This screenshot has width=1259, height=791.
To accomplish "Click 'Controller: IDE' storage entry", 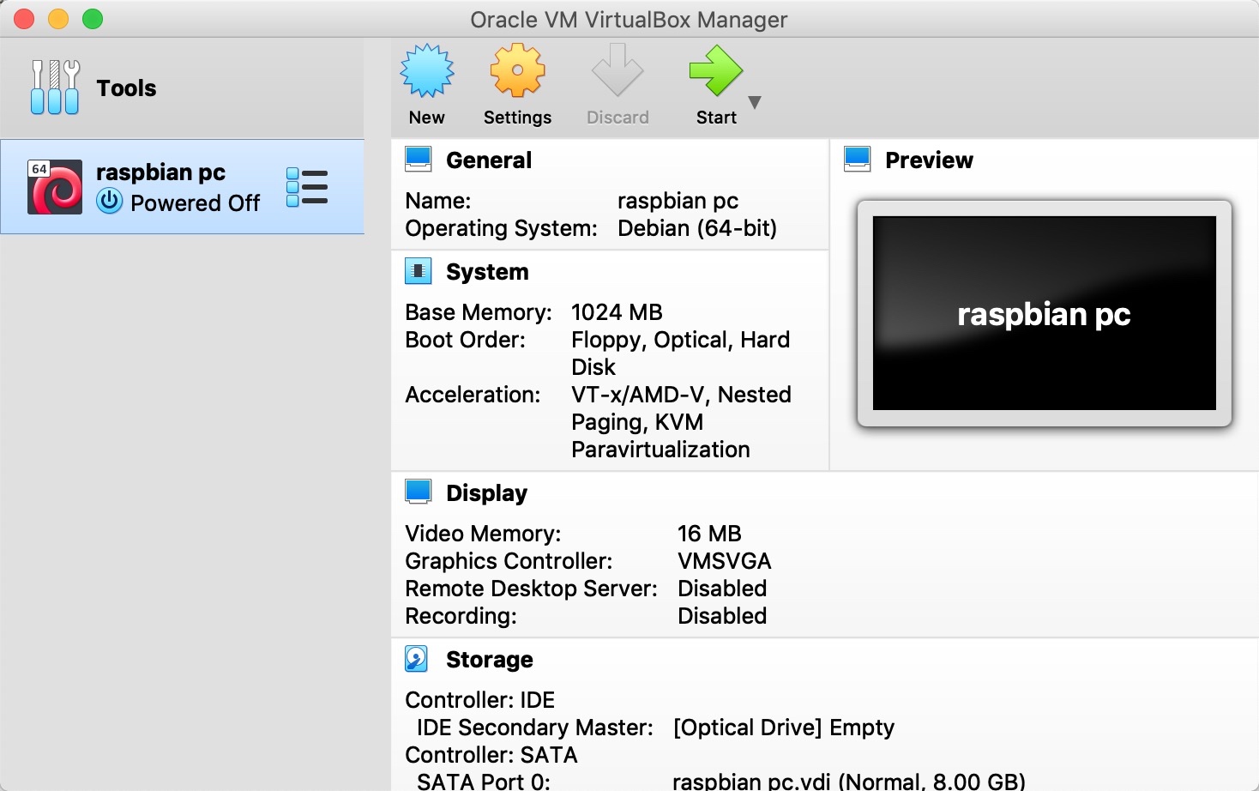I will [480, 700].
